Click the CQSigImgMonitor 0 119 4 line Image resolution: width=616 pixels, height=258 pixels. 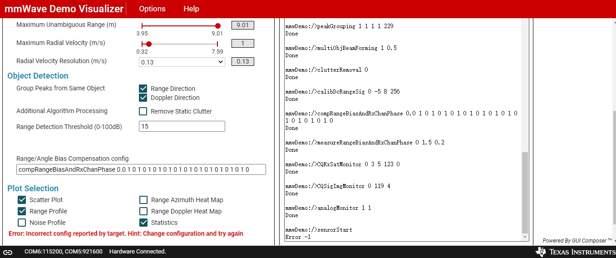tap(338, 186)
